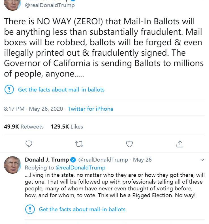209x224 pixels.
Task: Like the tweet with heart icon
Action: (x=129, y=144)
